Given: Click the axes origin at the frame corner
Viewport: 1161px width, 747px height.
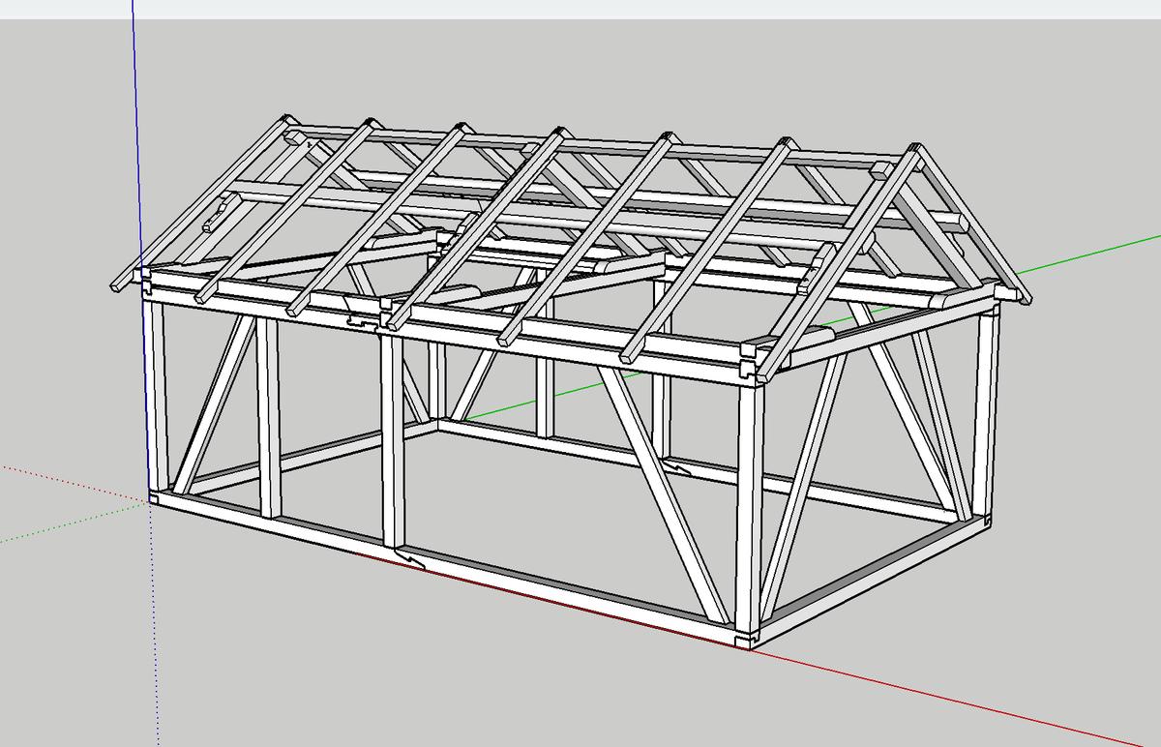Looking at the screenshot, I should (152, 499).
